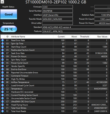
Task: Click status icon for Head Flying Hours
Action: click(x=3, y=105)
